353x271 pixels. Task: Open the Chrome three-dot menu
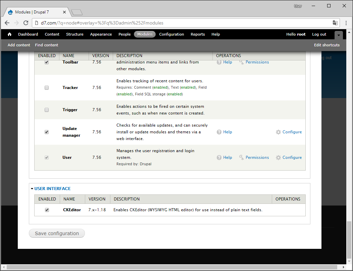(x=346, y=23)
